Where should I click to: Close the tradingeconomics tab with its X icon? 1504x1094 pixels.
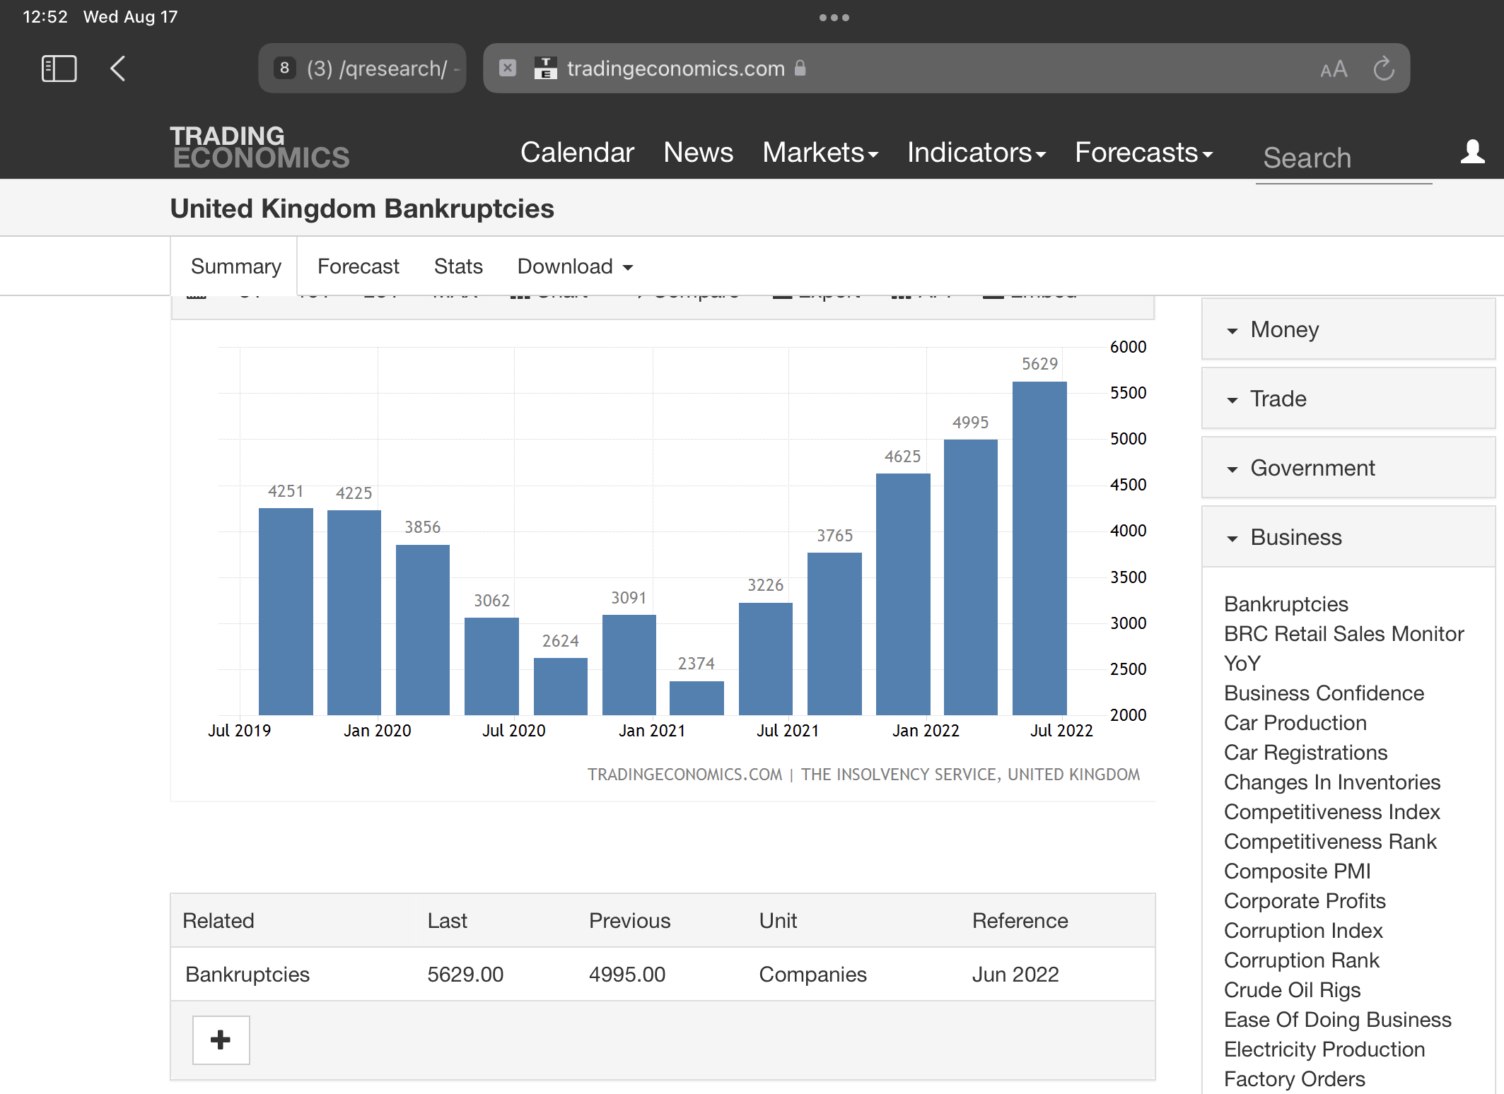tap(508, 68)
